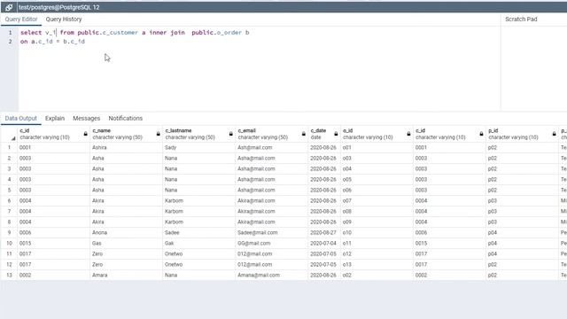Click the cell 'o12'
This screenshot has height=319, width=567.
tap(377, 254)
